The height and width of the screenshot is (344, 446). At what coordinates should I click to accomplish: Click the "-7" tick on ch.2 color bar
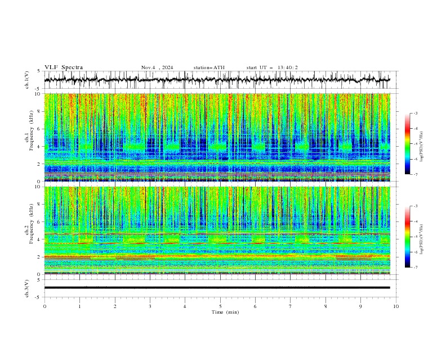point(415,267)
